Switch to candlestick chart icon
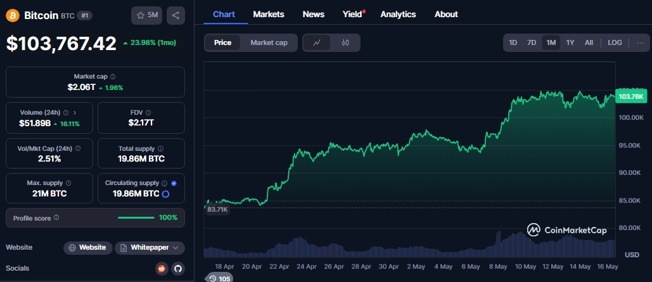The height and width of the screenshot is (282, 652). (345, 42)
